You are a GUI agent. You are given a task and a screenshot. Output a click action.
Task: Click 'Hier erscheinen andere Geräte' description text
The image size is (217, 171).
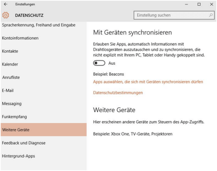149,122
